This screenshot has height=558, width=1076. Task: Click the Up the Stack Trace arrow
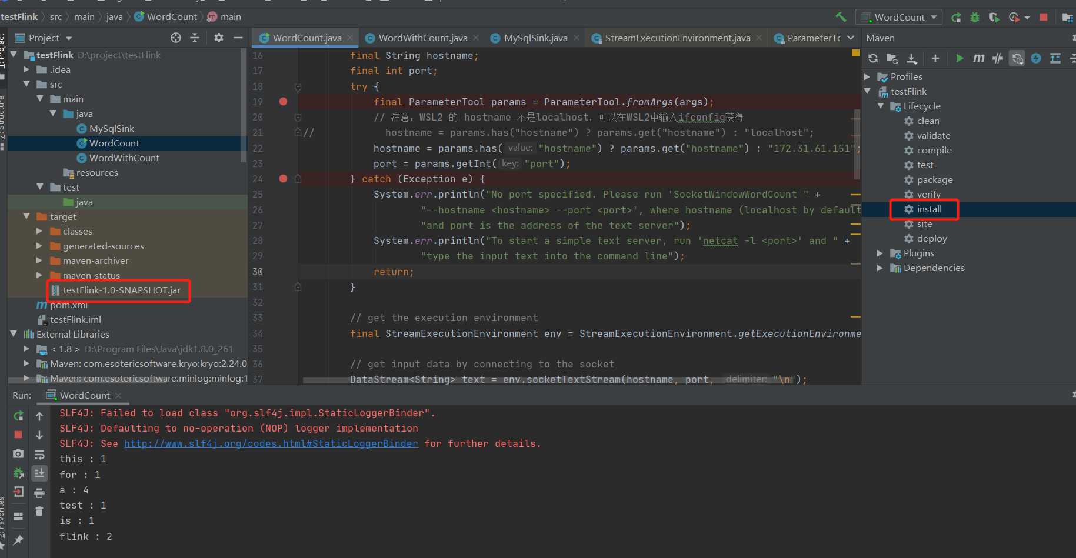39,416
